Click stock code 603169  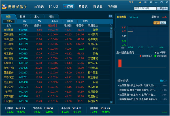[x=23, y=44]
